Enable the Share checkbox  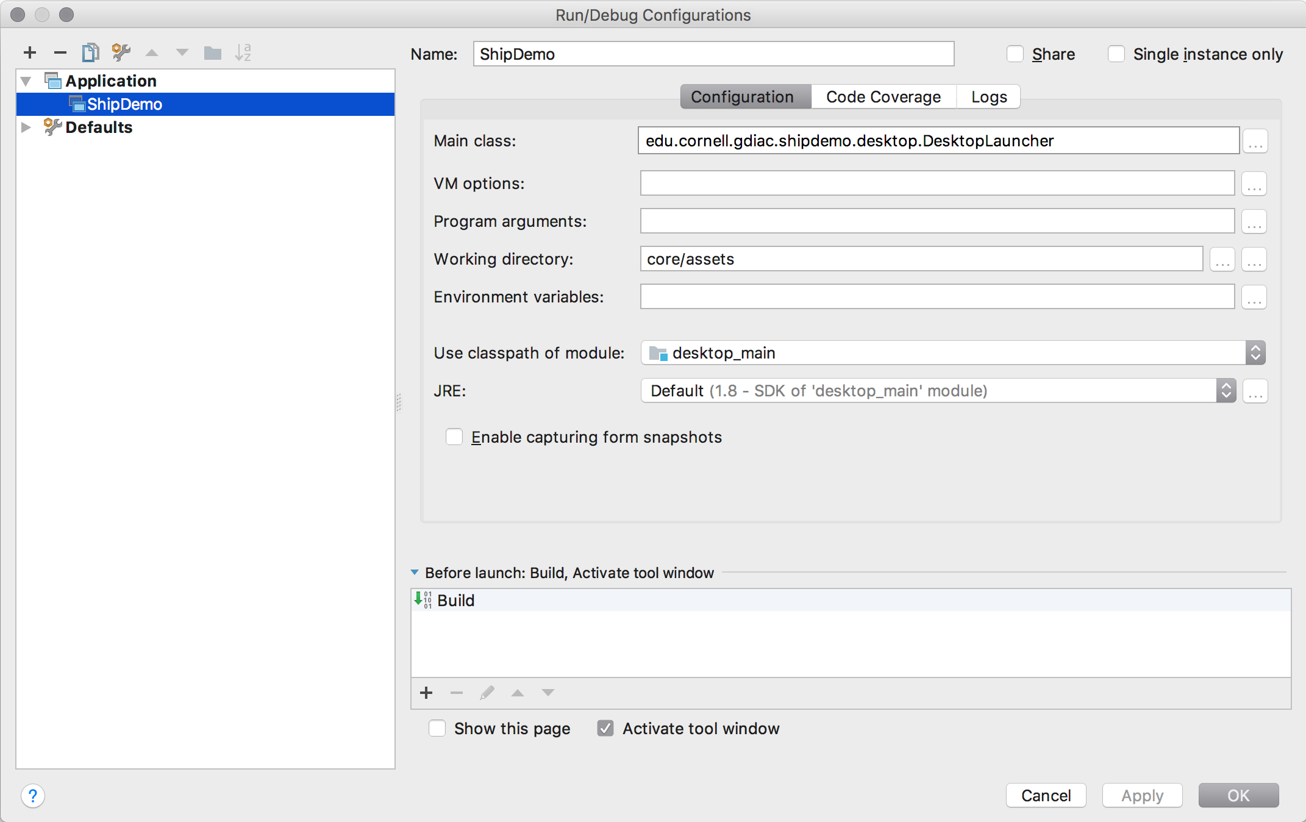click(1015, 54)
